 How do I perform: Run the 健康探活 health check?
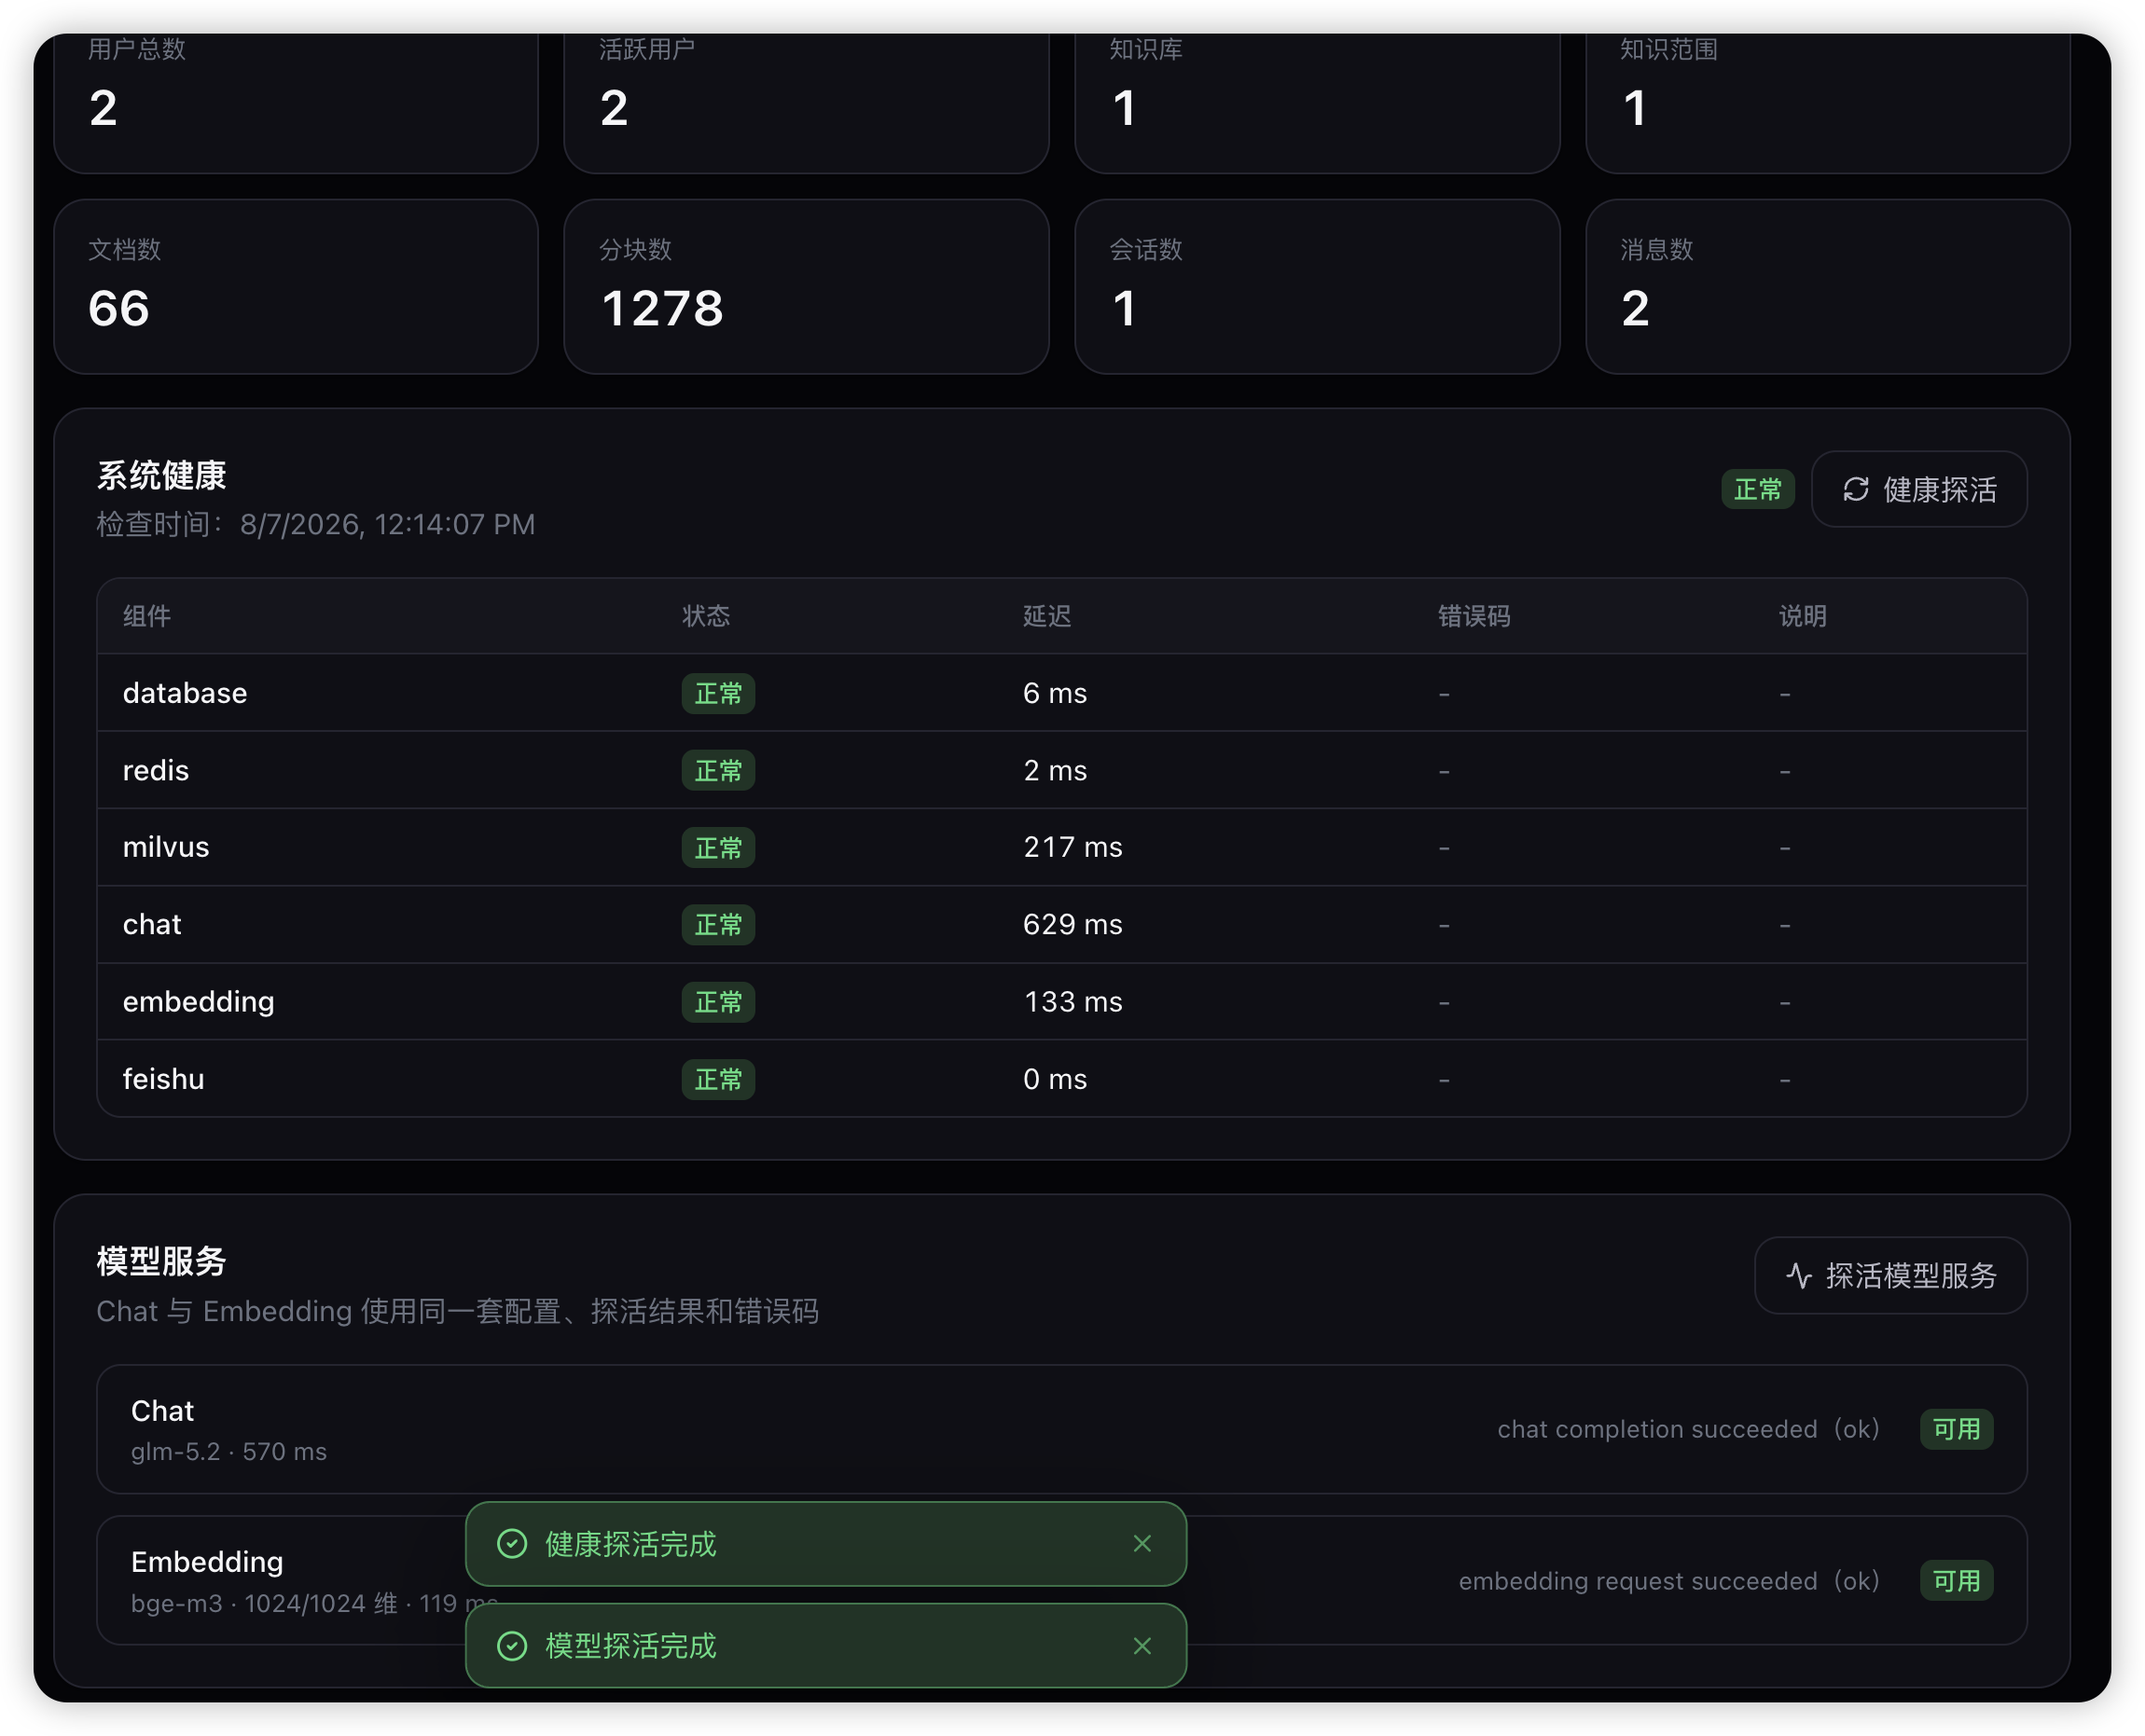tap(1919, 489)
